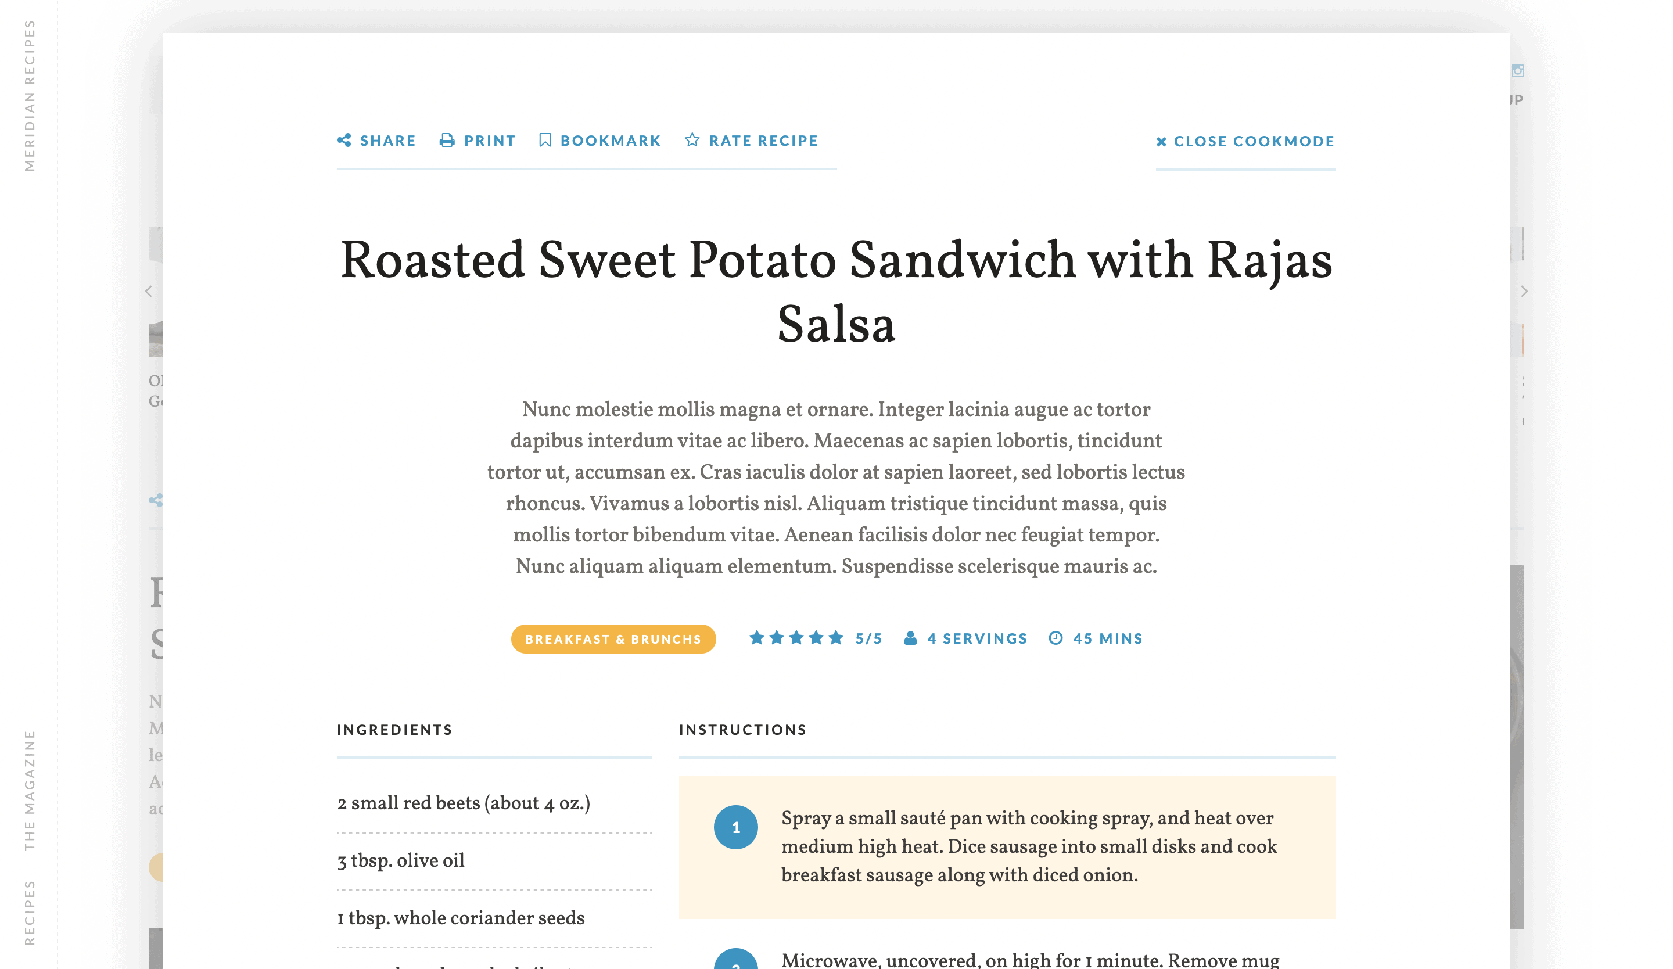
Task: Go to the previous recipe with the left chevron
Action: point(149,292)
